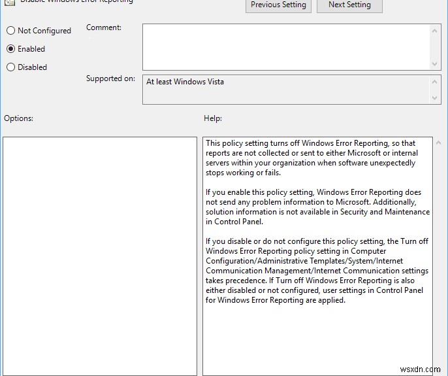This screenshot has width=448, height=376.
Task: Click the 'Options:' label
Action: pos(18,118)
